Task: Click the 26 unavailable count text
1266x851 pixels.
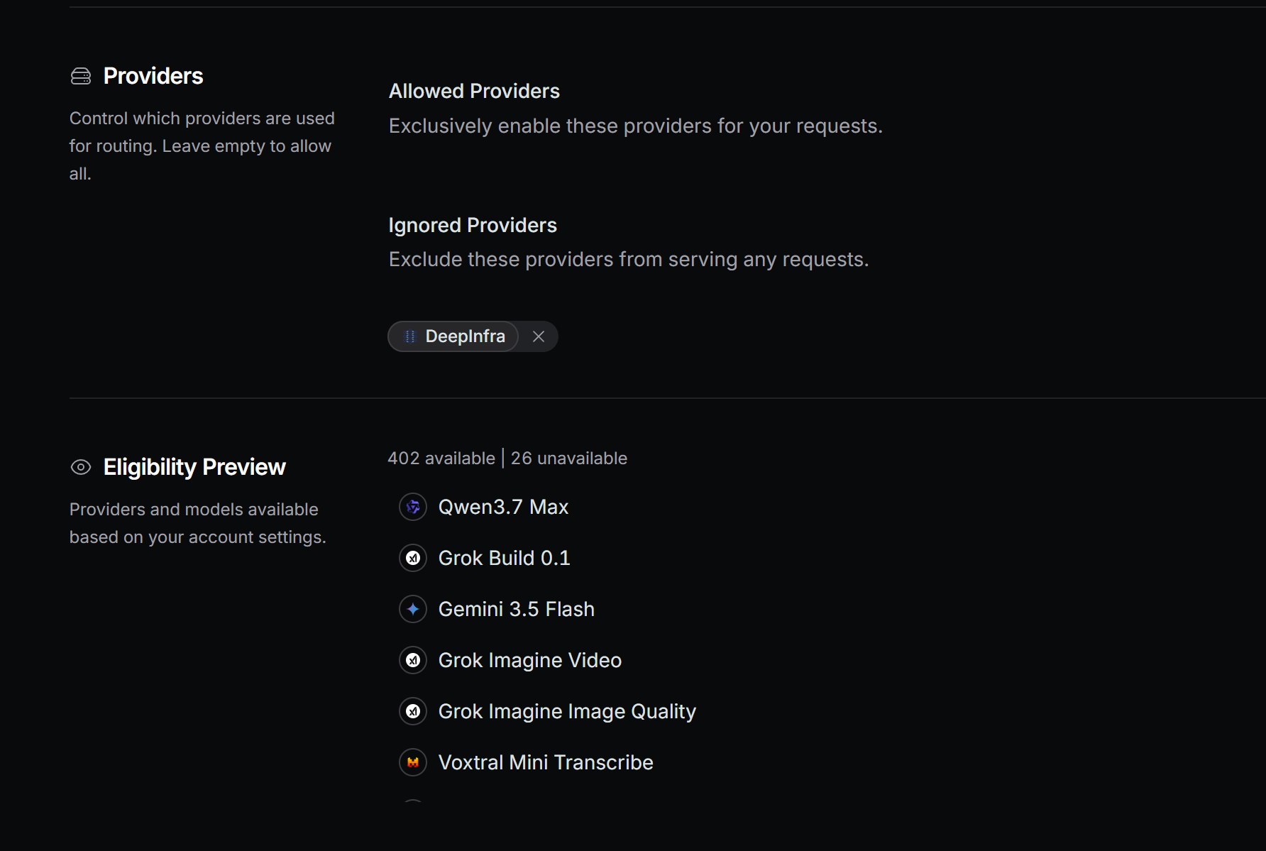Action: tap(569, 459)
